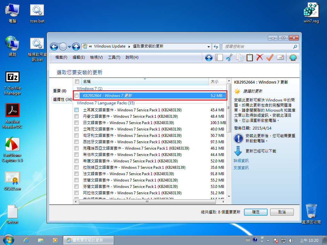Check the KB2952664 Windows 7 更新 checkbox
327x245 pixels.
[x=77, y=96]
